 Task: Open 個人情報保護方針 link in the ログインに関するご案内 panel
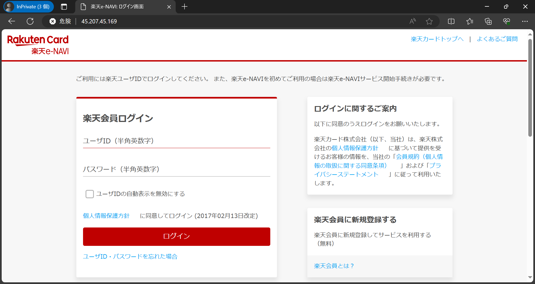(355, 148)
